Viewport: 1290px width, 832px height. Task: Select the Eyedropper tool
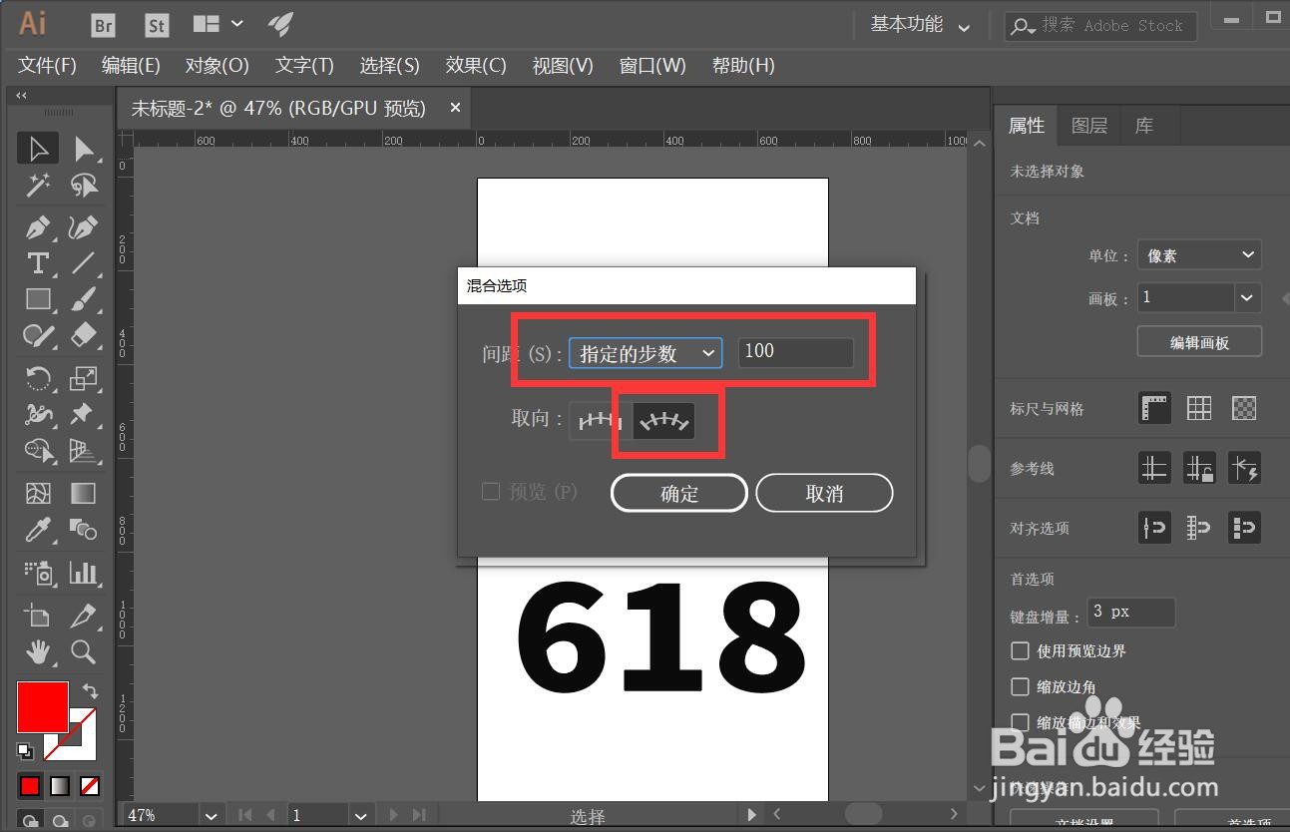pos(38,530)
